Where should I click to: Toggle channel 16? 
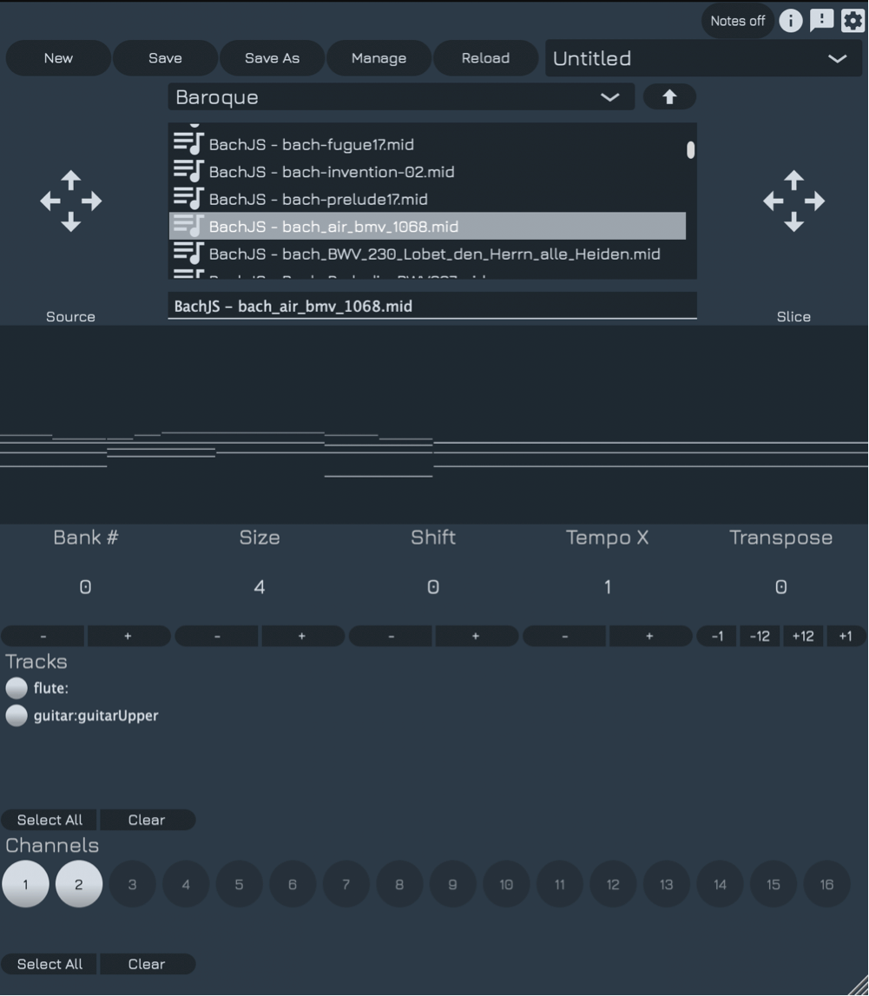[x=826, y=884]
